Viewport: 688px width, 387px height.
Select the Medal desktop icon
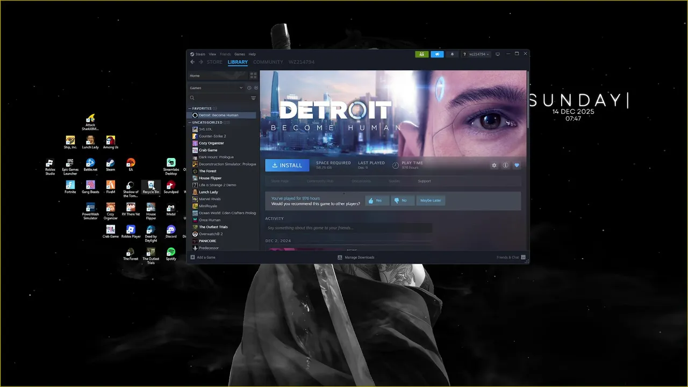coord(171,210)
